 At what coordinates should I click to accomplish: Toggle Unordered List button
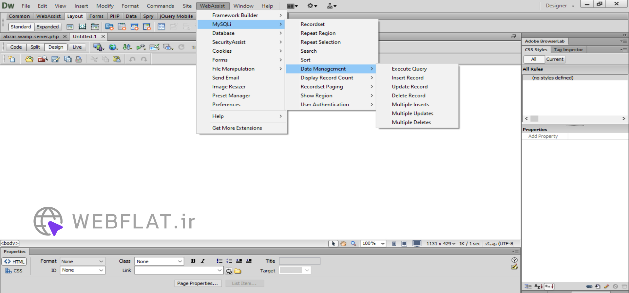coord(219,261)
